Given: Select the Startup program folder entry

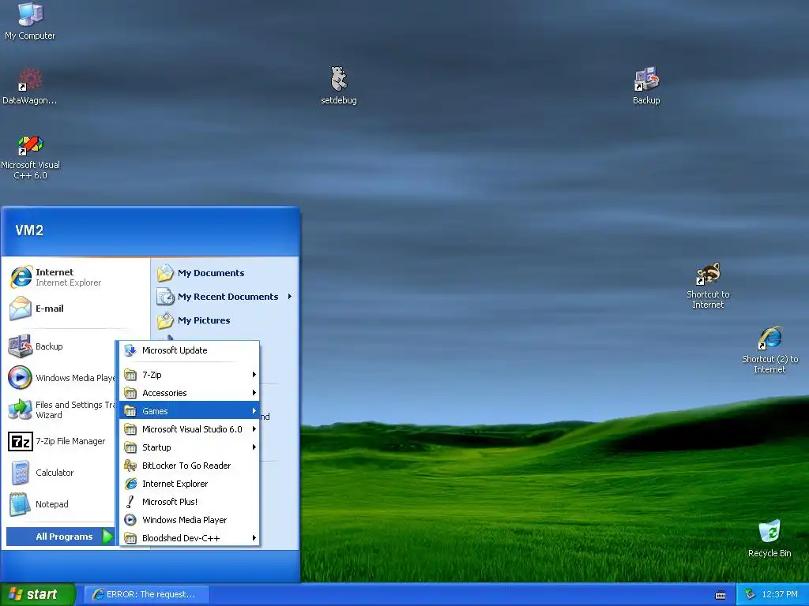Looking at the screenshot, I should click(190, 447).
